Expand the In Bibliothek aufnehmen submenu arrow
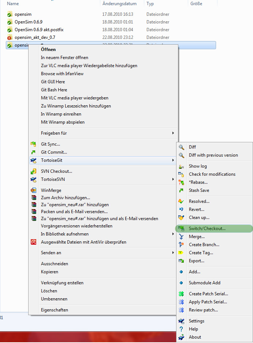The width and height of the screenshot is (253, 343). point(173,234)
